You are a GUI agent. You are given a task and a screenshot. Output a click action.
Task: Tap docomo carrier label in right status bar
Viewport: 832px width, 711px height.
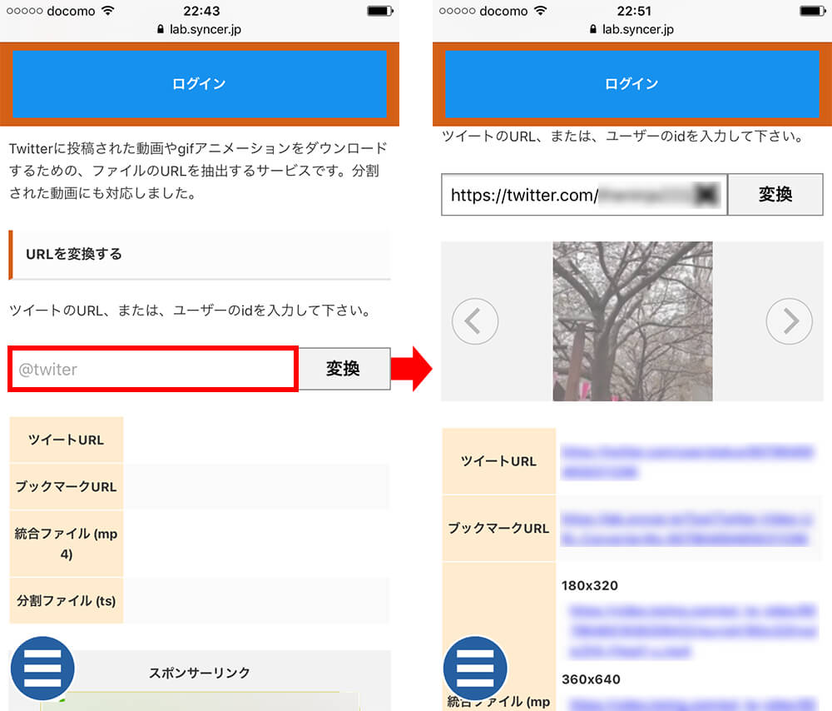pyautogui.click(x=503, y=11)
